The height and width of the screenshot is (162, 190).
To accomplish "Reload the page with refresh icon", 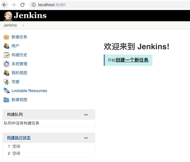I will click(22, 5).
